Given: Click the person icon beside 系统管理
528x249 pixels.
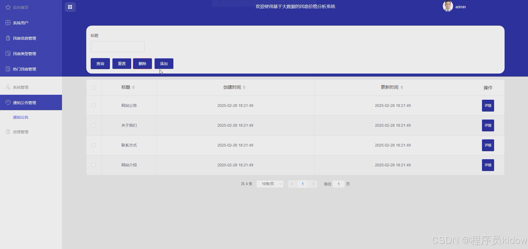Looking at the screenshot, I should tap(8, 87).
